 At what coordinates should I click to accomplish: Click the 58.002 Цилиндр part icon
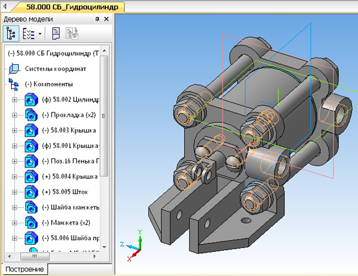point(31,99)
